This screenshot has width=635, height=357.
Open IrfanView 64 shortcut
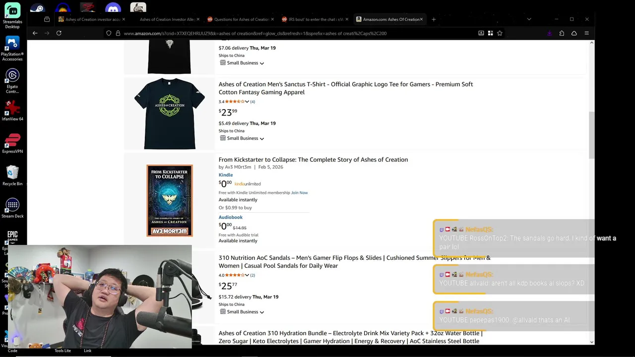coord(12,111)
